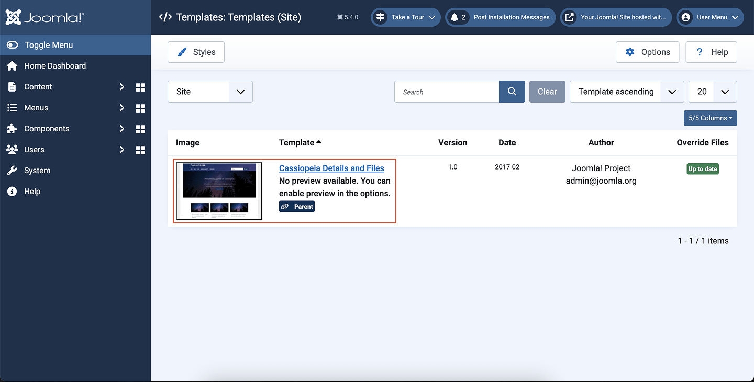Click the notification bell icon
This screenshot has height=382, width=754.
(454, 17)
